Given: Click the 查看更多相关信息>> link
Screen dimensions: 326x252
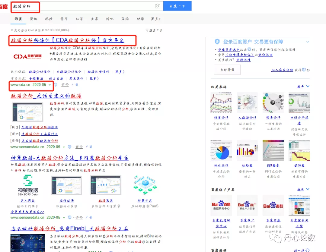Looking at the screenshot, I should point(27,212).
